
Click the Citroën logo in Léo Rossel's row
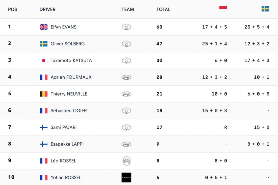[126, 161]
